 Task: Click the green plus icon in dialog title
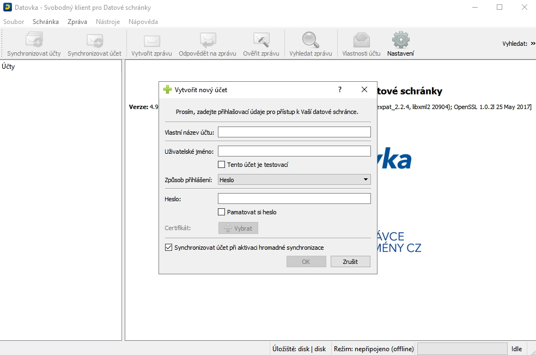click(168, 89)
